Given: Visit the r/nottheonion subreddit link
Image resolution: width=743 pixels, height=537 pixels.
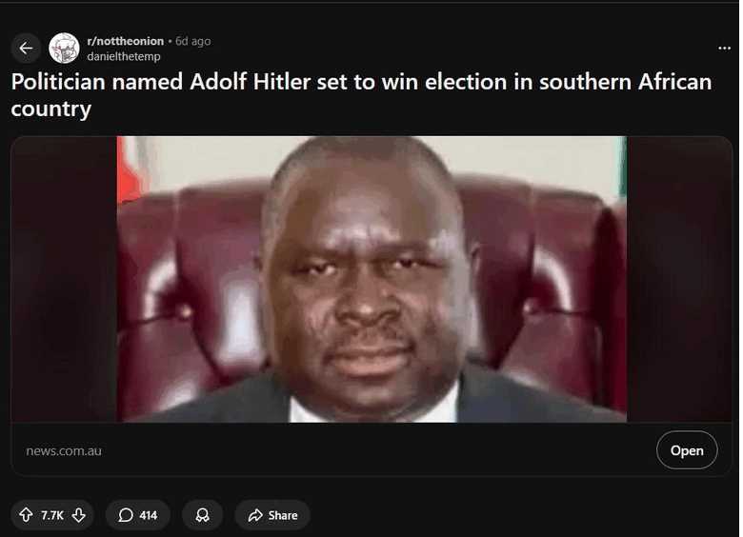Looking at the screenshot, I should 126,41.
